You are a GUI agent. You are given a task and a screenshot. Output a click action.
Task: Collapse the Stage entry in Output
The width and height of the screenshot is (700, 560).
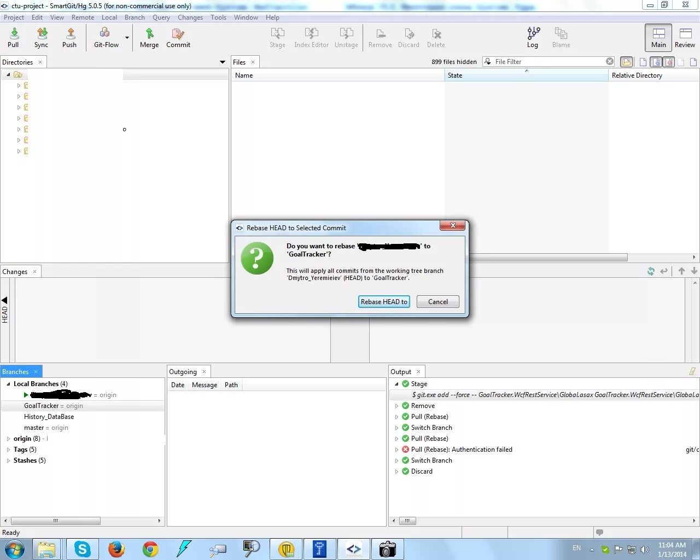(396, 384)
